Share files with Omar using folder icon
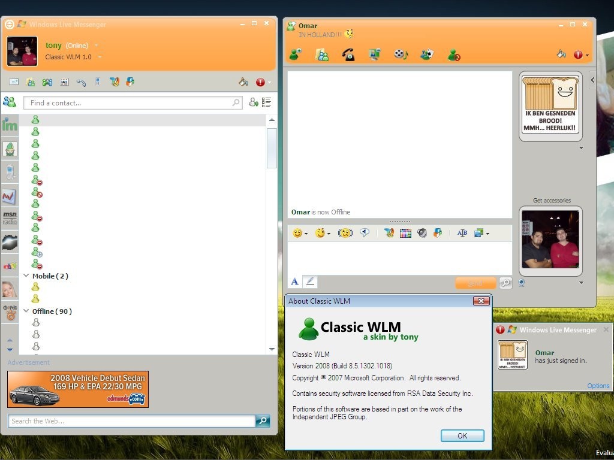Image resolution: width=614 pixels, height=460 pixels. pyautogui.click(x=322, y=55)
